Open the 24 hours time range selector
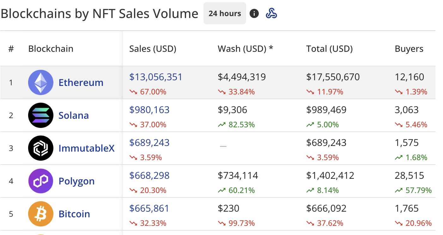 (225, 14)
